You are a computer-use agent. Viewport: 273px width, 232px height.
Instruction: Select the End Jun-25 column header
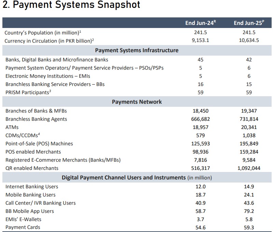point(249,23)
